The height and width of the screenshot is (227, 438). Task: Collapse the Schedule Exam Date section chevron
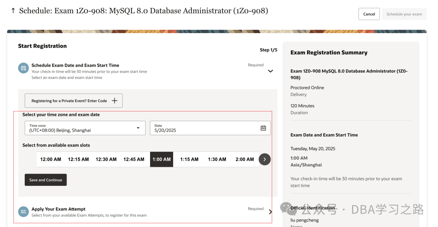point(271,71)
